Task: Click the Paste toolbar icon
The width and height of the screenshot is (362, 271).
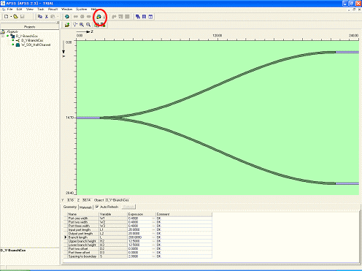Action: (x=53, y=17)
